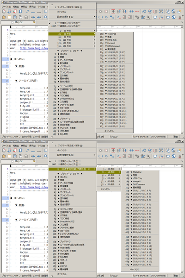Close the Mery.txt tab in lower window

[x=182, y=161]
